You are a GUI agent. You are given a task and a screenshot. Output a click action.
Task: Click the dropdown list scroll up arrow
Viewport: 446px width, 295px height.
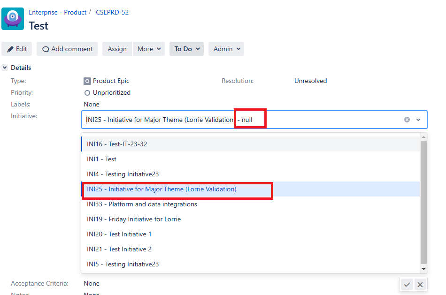(x=424, y=137)
